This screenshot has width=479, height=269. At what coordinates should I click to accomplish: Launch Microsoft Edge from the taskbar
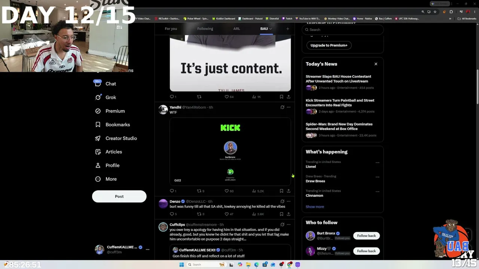point(256,265)
